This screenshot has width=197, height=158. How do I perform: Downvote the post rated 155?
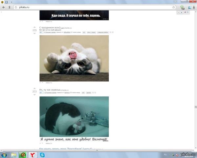(34, 34)
